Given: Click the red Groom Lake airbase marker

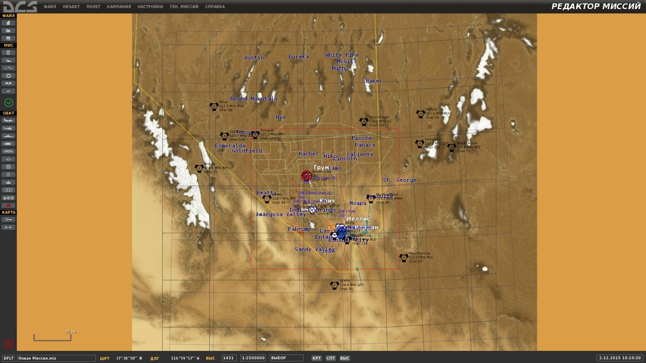Looking at the screenshot, I should tap(306, 176).
